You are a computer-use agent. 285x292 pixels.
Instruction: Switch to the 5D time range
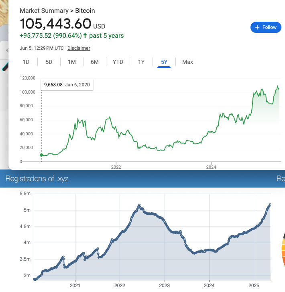49,62
